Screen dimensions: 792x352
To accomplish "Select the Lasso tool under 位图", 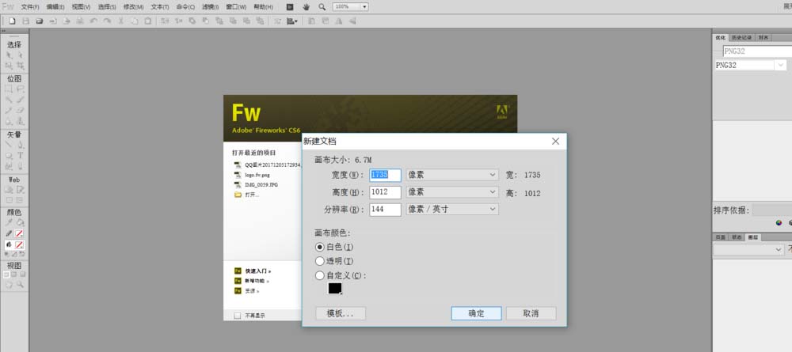I will click(21, 89).
